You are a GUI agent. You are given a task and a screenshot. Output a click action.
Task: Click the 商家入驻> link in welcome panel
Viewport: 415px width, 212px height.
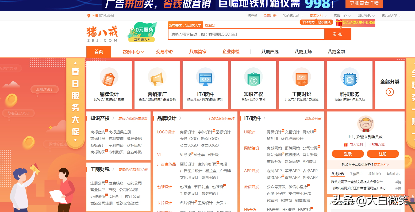[x=381, y=165]
